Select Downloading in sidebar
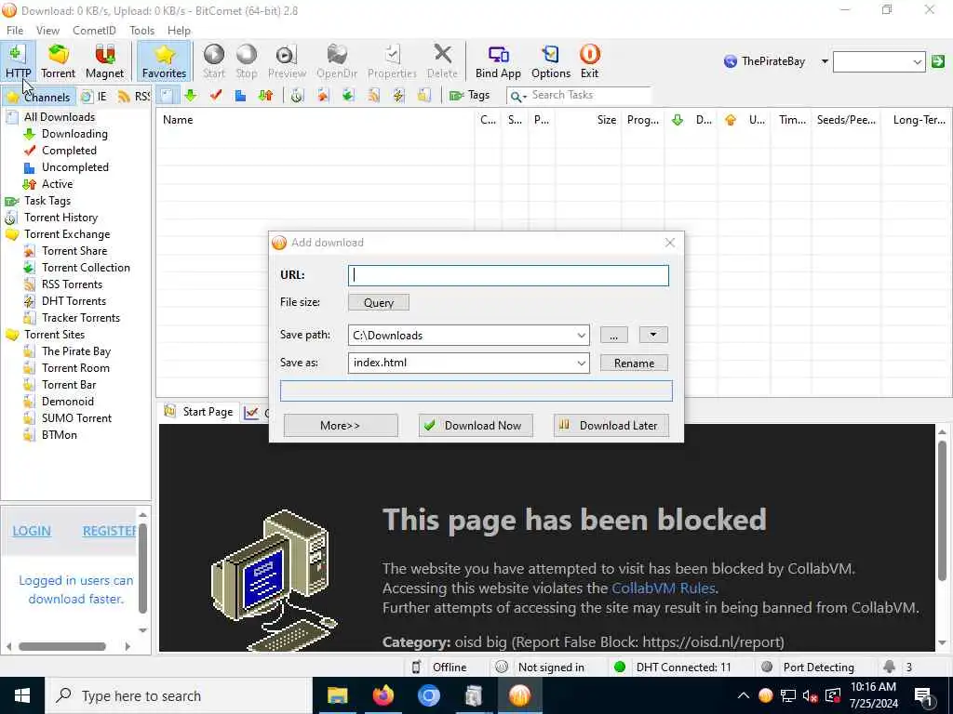Viewport: 953px width, 714px height. (x=74, y=134)
